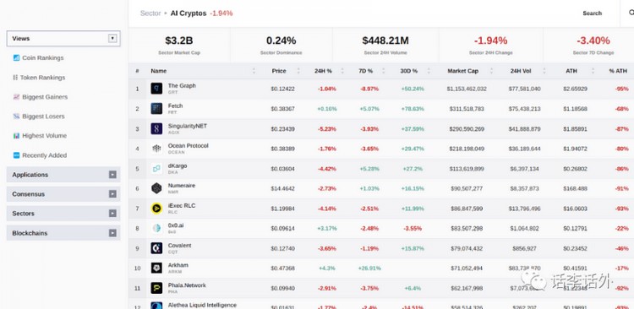Click the iExec RLC yellow logo
Image resolution: width=634 pixels, height=309 pixels.
click(x=156, y=208)
